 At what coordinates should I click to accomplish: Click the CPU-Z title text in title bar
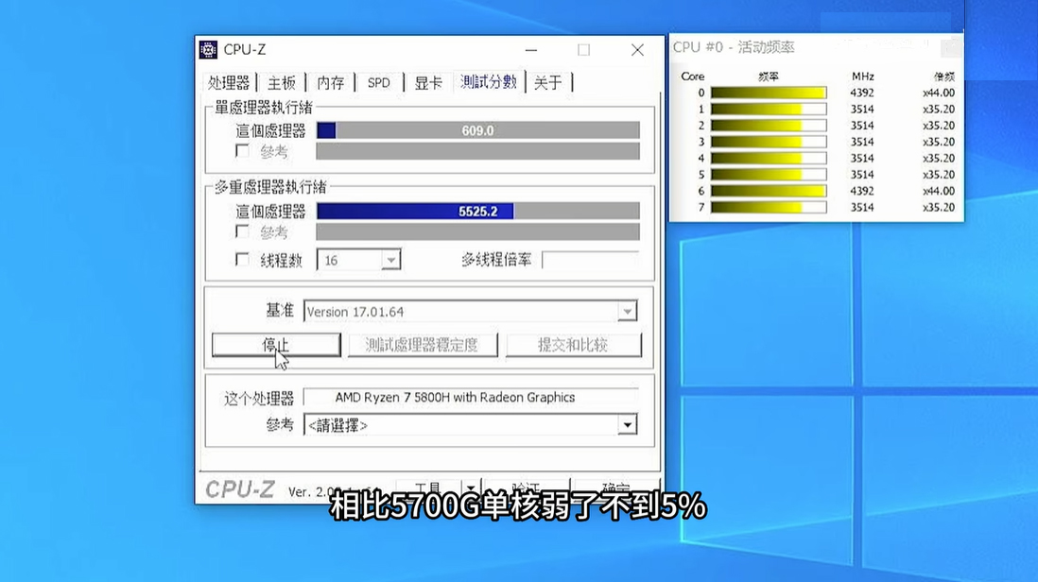click(244, 49)
